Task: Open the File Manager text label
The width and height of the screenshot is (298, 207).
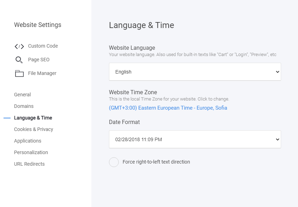Action: click(42, 73)
